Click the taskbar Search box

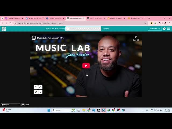coord(64,110)
